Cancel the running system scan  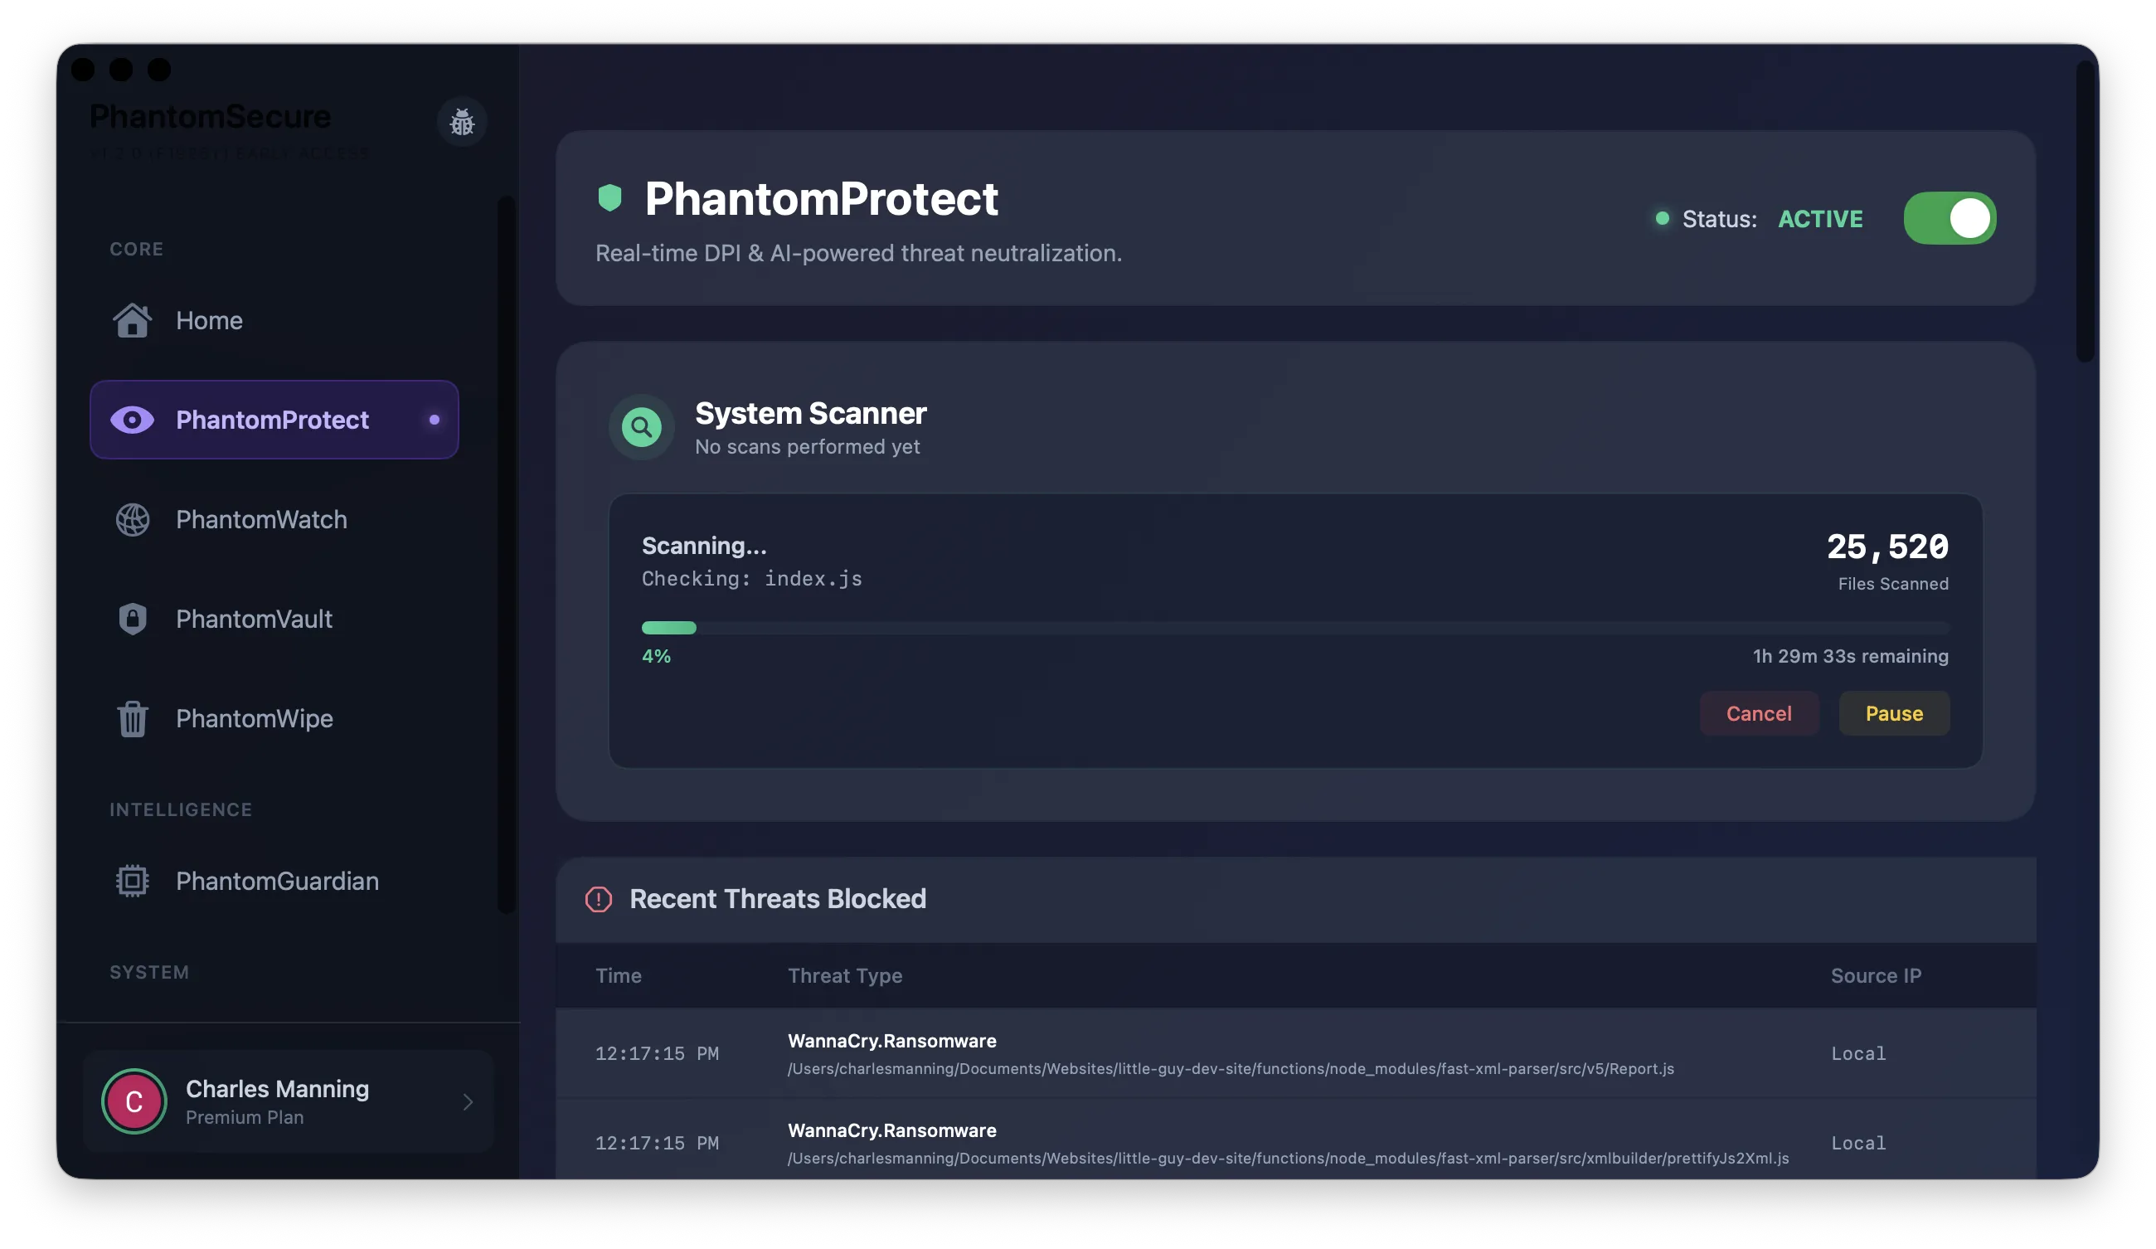[1759, 713]
